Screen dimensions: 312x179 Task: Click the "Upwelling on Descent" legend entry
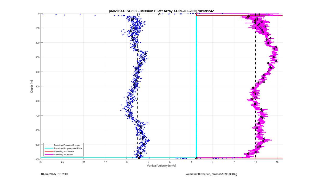click(x=64, y=151)
